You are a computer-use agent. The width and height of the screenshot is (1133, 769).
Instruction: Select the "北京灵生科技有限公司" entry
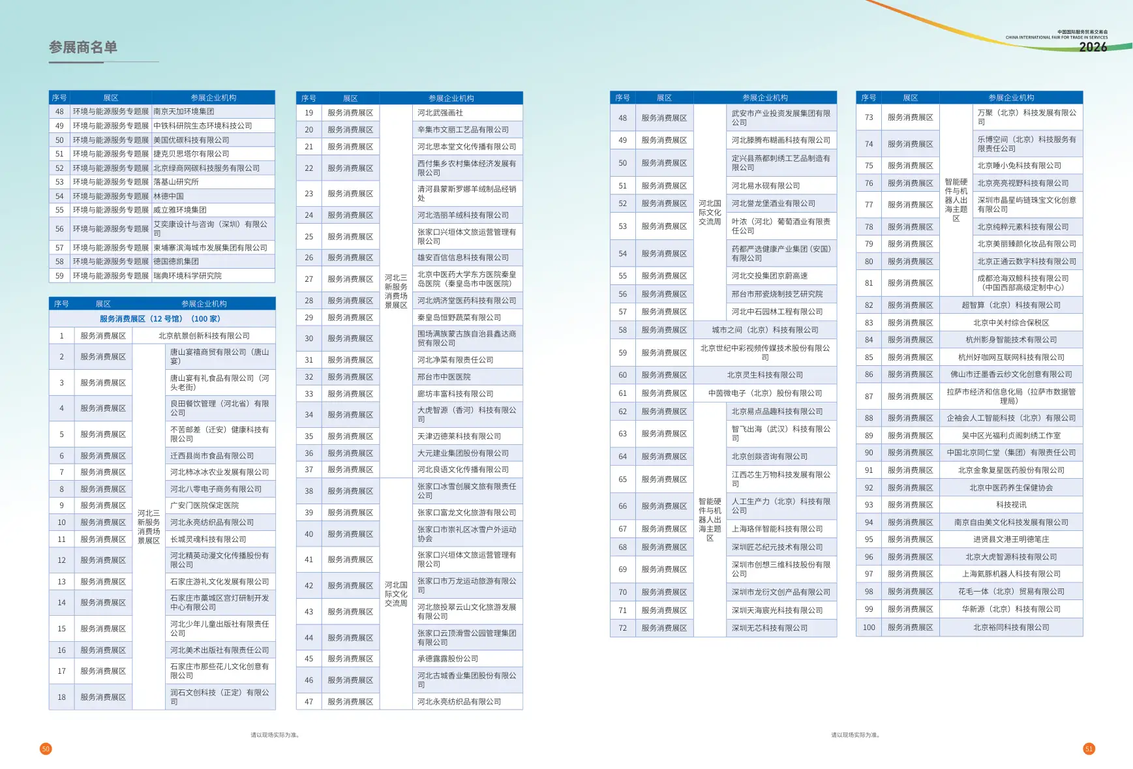click(765, 375)
